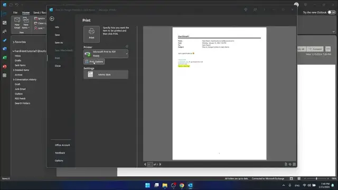Viewport: 338px width, 190px height.
Task: Open the New Items dropdown
Action: coord(26,23)
